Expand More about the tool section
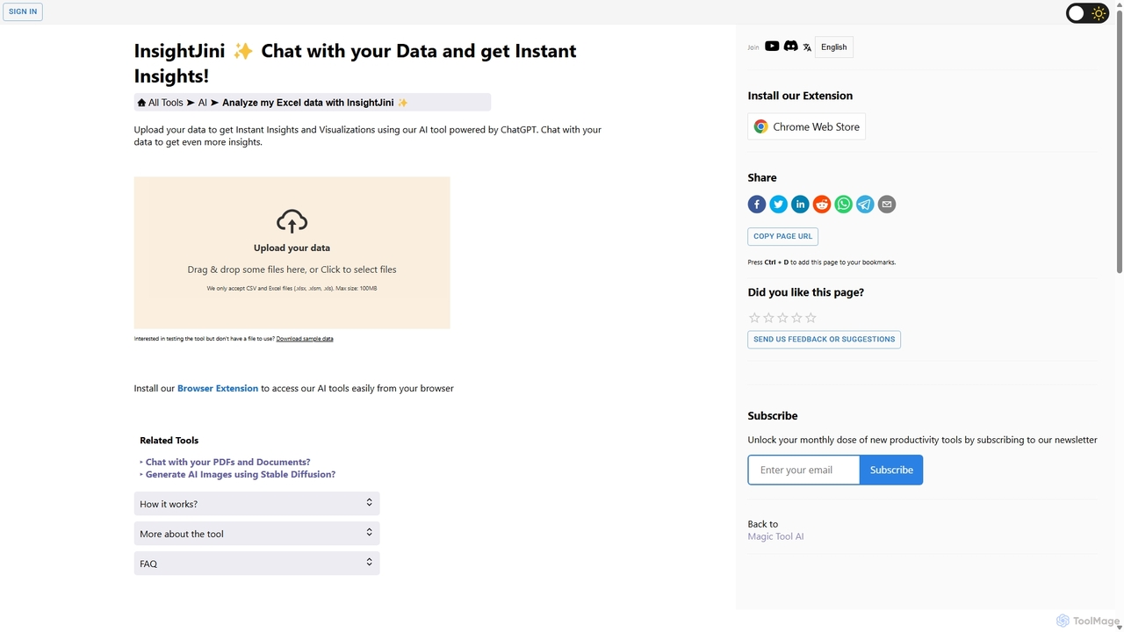The width and height of the screenshot is (1124, 632). [256, 534]
